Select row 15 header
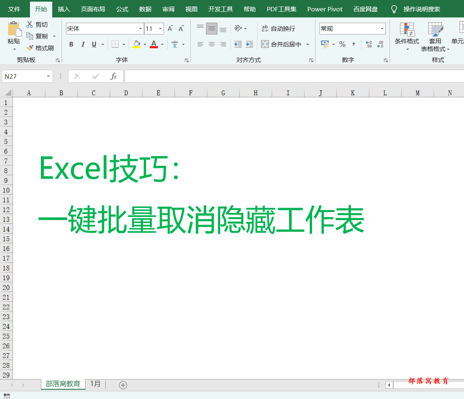 pos(6,239)
